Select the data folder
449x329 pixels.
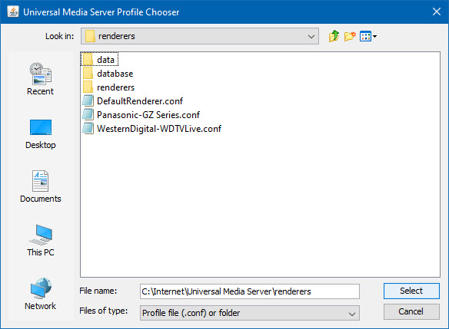click(x=100, y=59)
